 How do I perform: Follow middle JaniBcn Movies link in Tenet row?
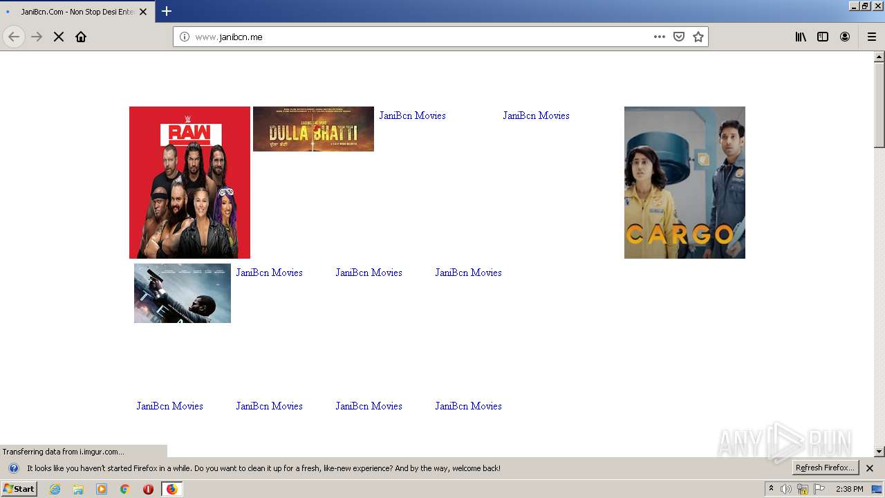[x=369, y=273]
